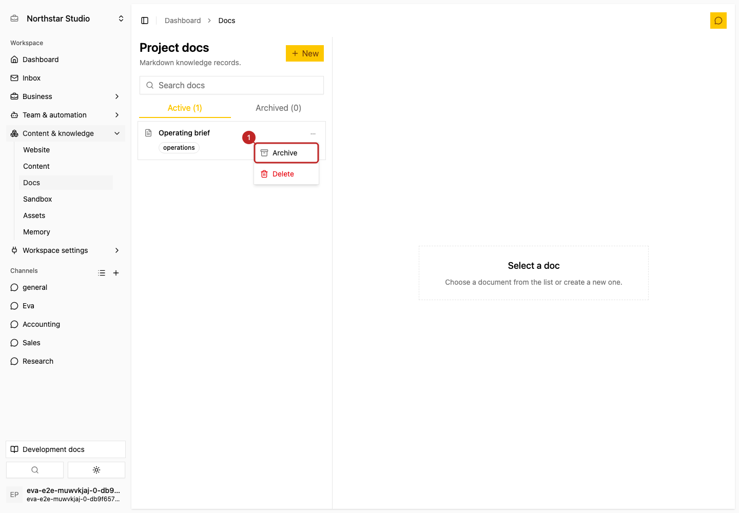Image resolution: width=739 pixels, height=513 pixels.
Task: Choose Delete from the context menu
Action: tap(286, 174)
